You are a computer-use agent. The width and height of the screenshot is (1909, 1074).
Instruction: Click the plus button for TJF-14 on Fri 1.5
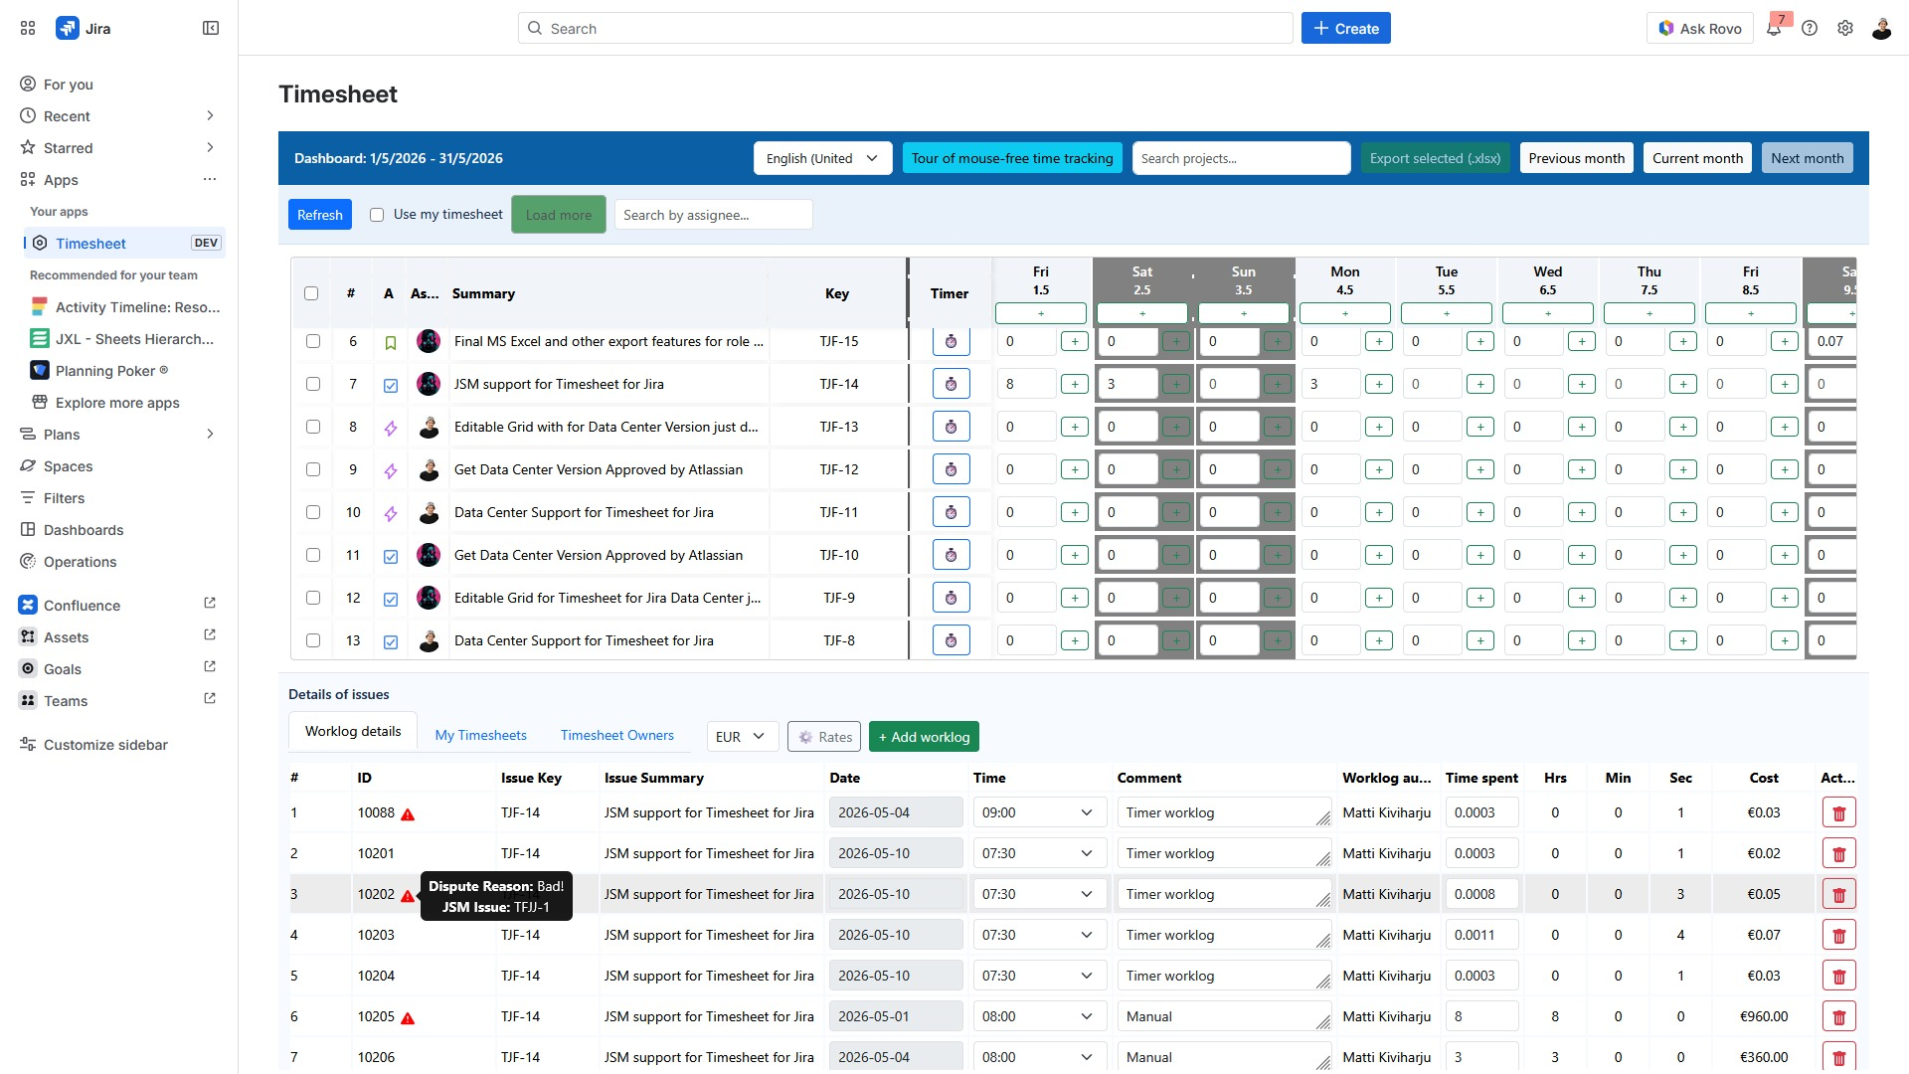[1075, 384]
